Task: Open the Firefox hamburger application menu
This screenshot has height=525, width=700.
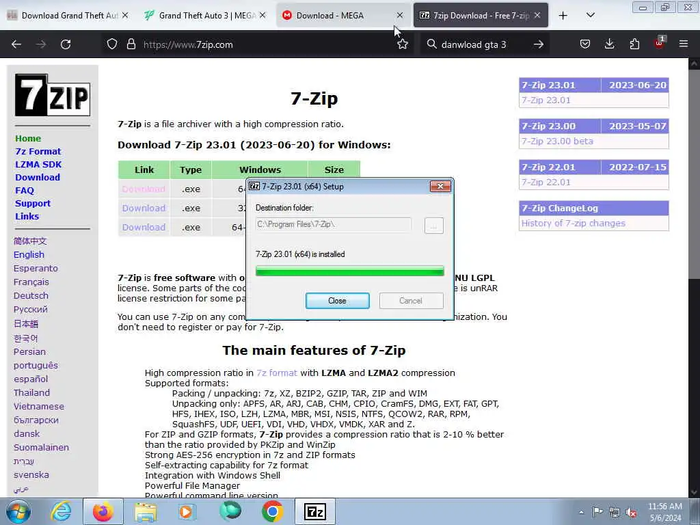Action: click(684, 44)
